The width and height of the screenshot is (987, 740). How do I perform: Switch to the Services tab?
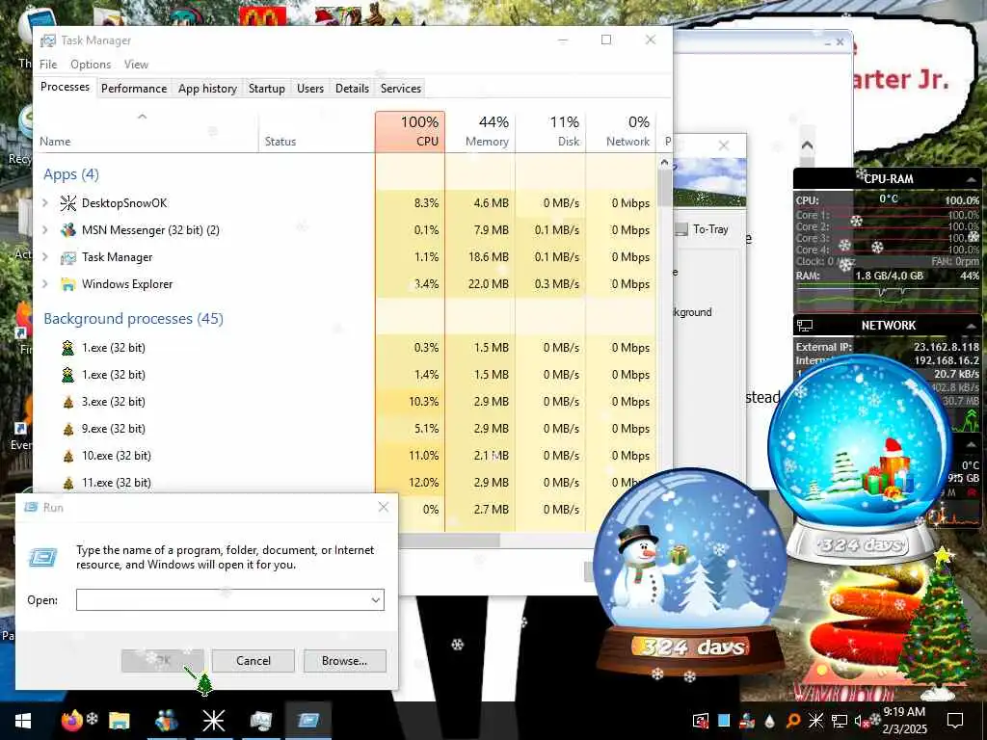[400, 89]
